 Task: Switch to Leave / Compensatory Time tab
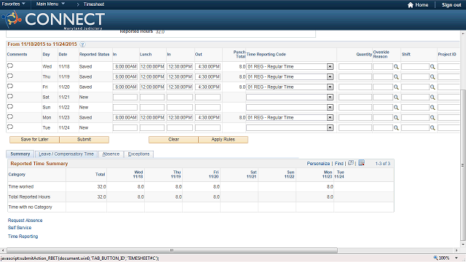point(66,154)
